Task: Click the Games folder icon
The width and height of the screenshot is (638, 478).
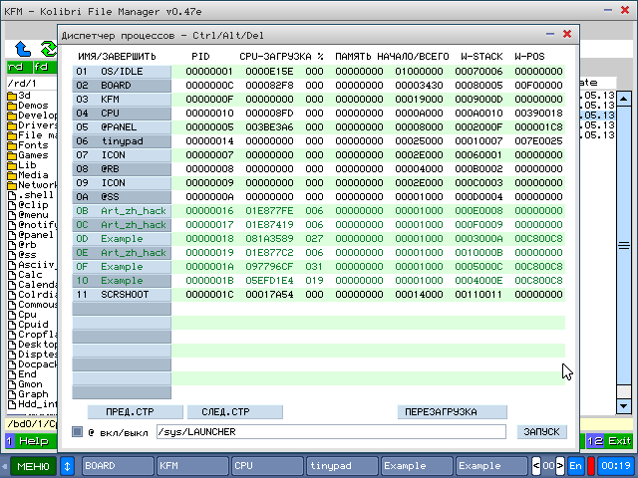Action: coord(12,155)
